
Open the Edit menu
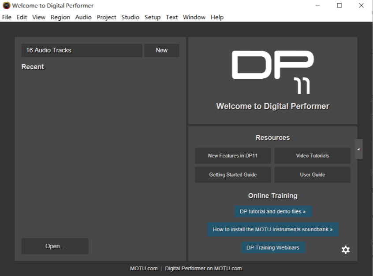[22, 17]
